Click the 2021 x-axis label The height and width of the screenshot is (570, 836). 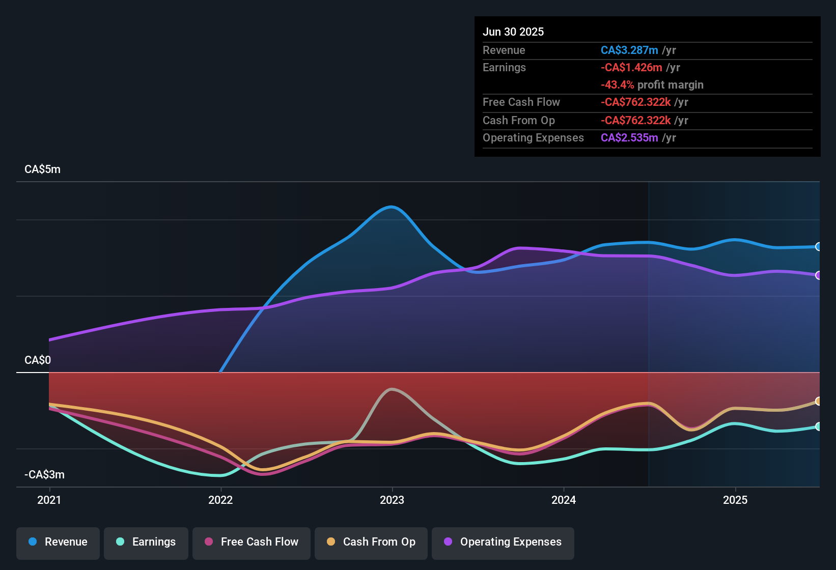49,500
